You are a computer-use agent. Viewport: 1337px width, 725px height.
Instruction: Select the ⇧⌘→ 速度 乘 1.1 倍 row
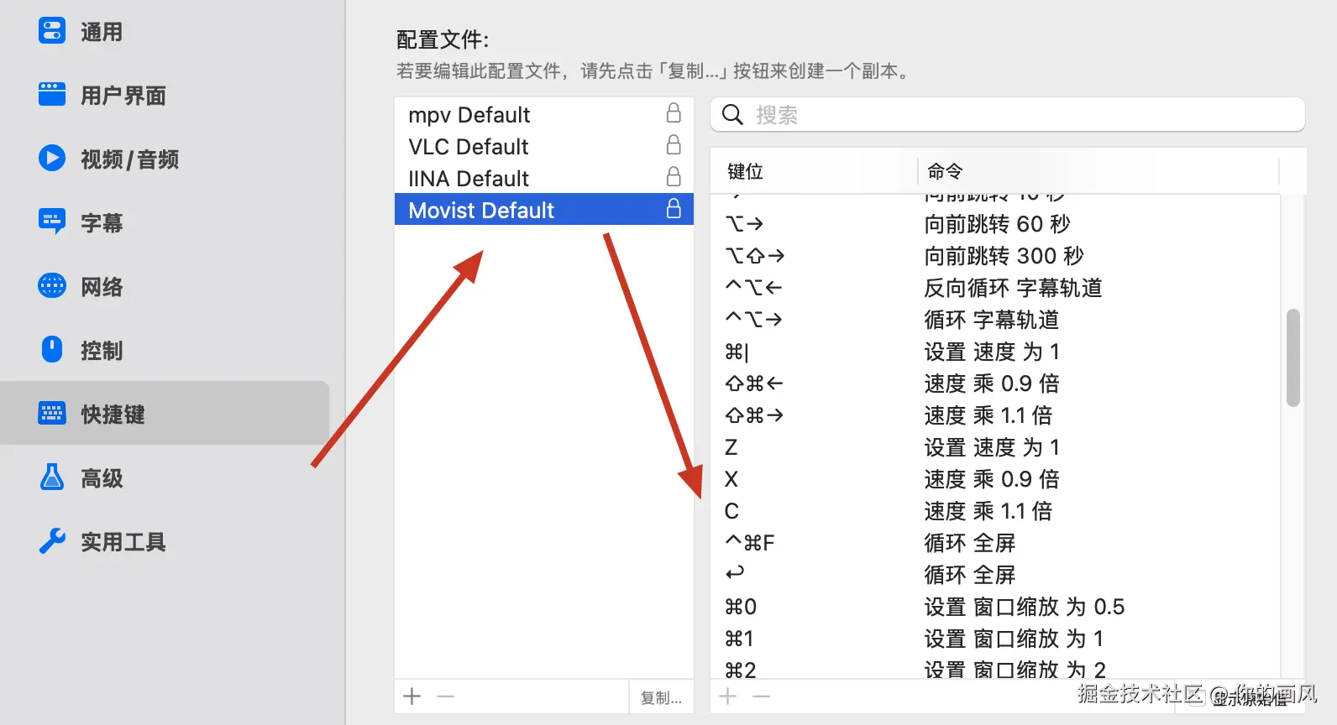tap(995, 415)
